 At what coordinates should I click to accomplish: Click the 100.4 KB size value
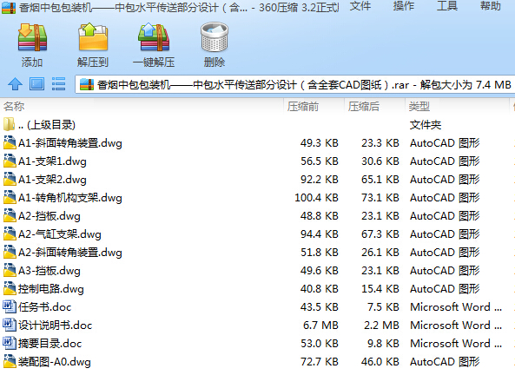tap(317, 197)
